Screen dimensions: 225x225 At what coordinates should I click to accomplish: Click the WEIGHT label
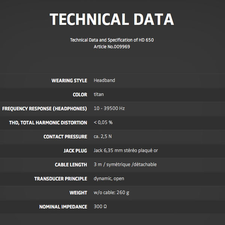click(78, 193)
